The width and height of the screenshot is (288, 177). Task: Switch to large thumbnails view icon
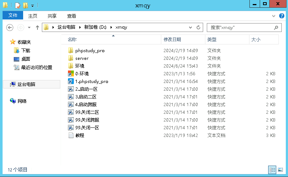[x=280, y=170]
